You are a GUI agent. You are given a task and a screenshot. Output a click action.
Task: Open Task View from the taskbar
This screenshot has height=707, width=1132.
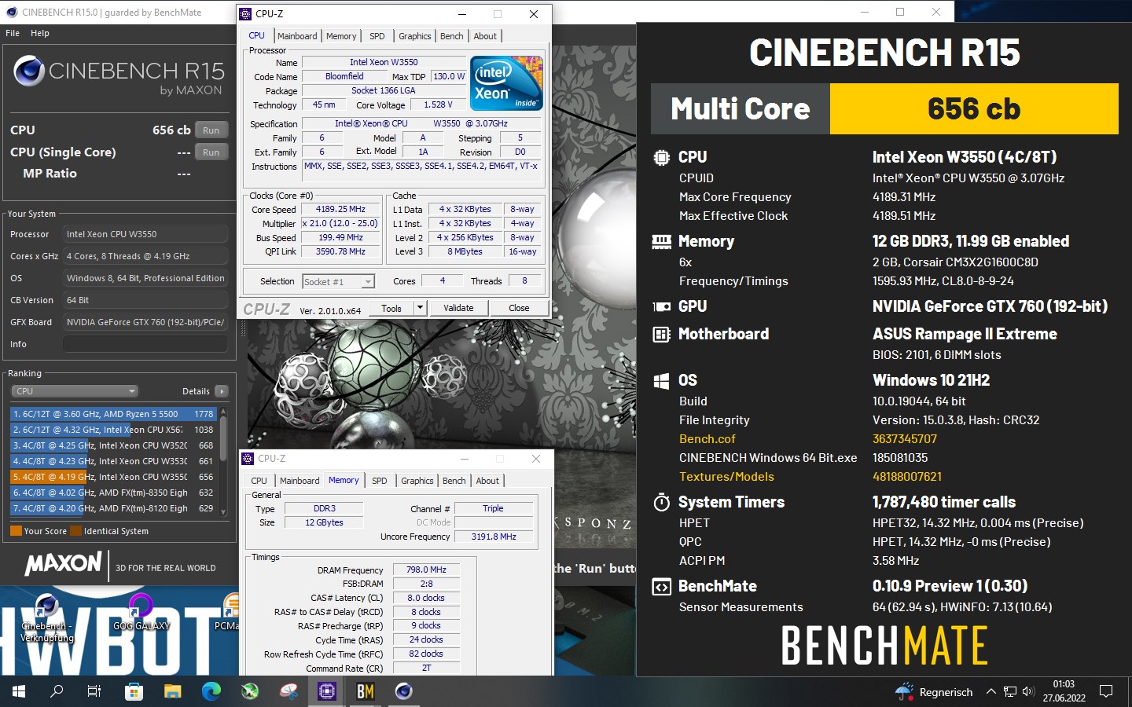(94, 691)
